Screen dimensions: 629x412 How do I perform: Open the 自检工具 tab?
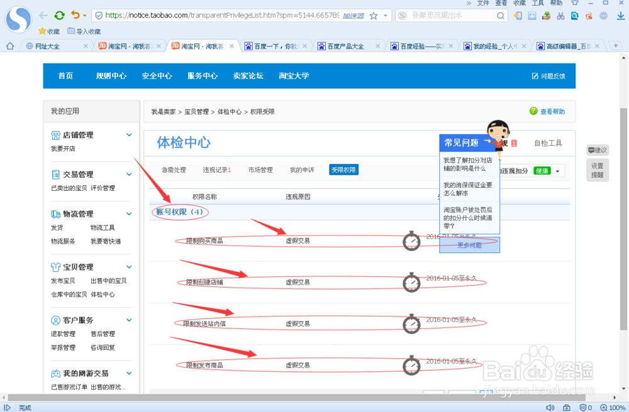pyautogui.click(x=548, y=143)
